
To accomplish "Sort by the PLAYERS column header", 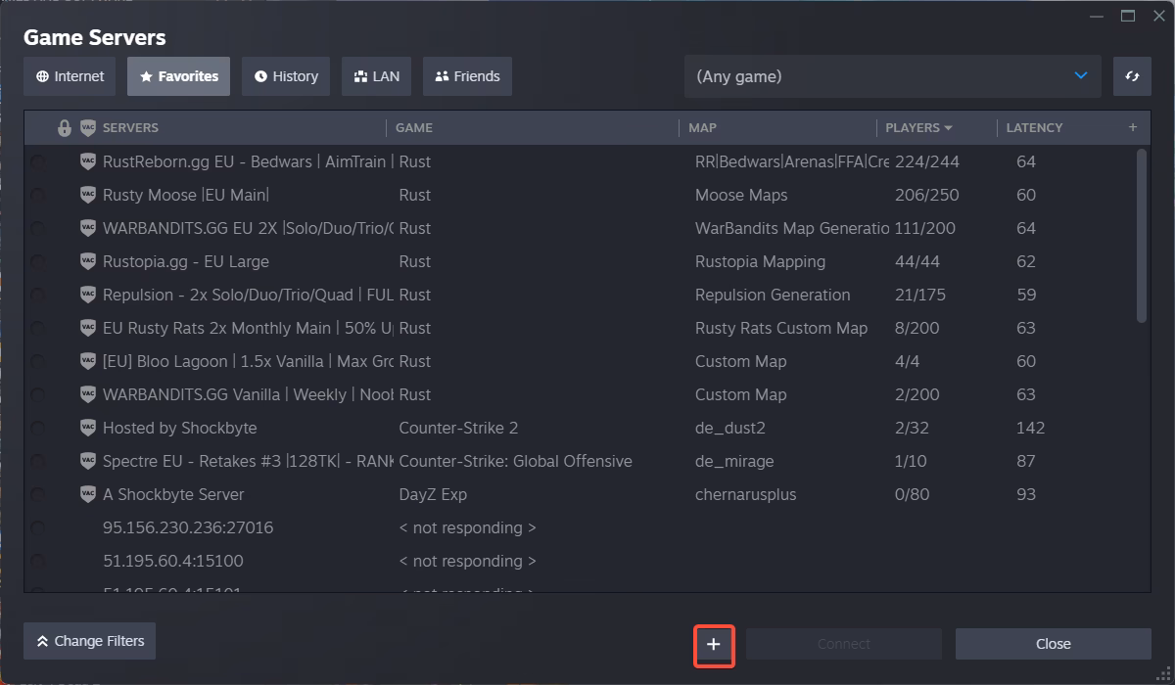I will click(918, 127).
